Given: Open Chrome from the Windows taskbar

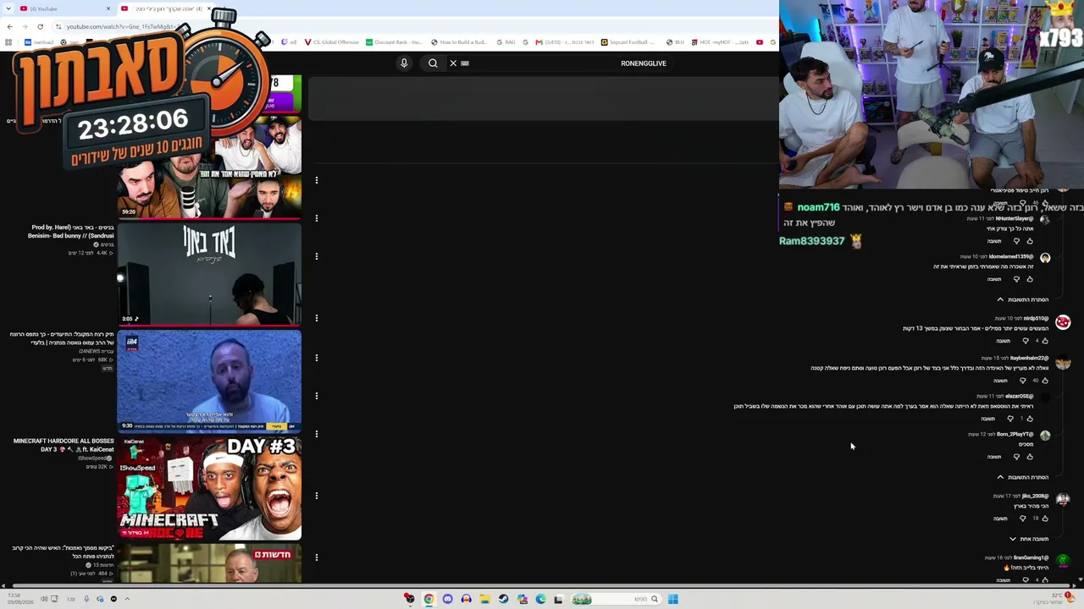Looking at the screenshot, I should 429,599.
